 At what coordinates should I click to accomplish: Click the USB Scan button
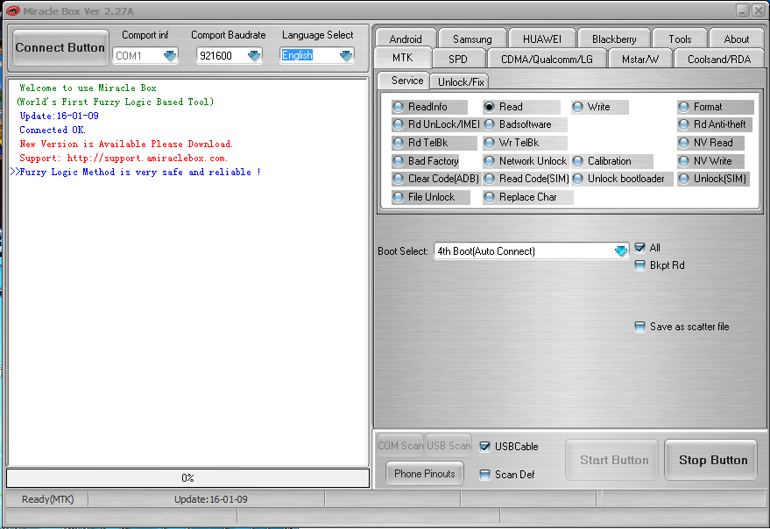(x=449, y=446)
